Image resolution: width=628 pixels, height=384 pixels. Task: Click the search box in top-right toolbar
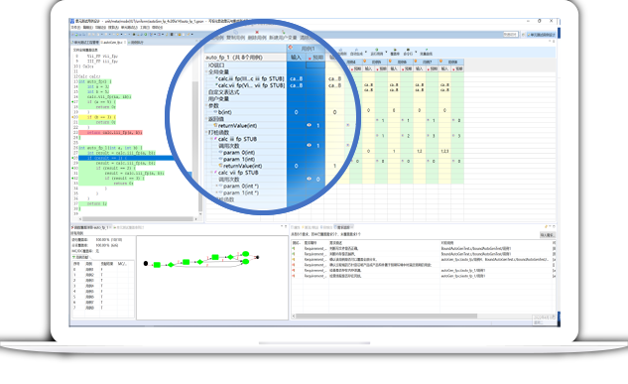coord(511,35)
